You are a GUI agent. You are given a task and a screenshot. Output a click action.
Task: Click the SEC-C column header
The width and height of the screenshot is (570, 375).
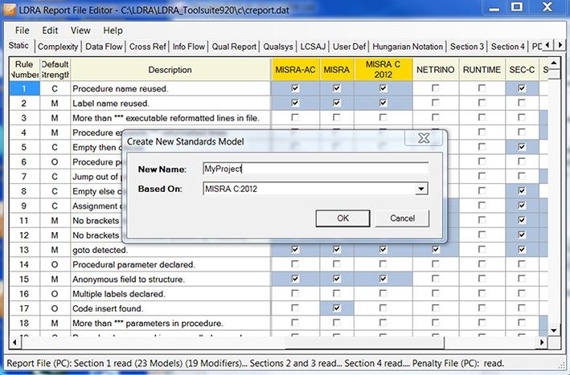click(x=522, y=70)
